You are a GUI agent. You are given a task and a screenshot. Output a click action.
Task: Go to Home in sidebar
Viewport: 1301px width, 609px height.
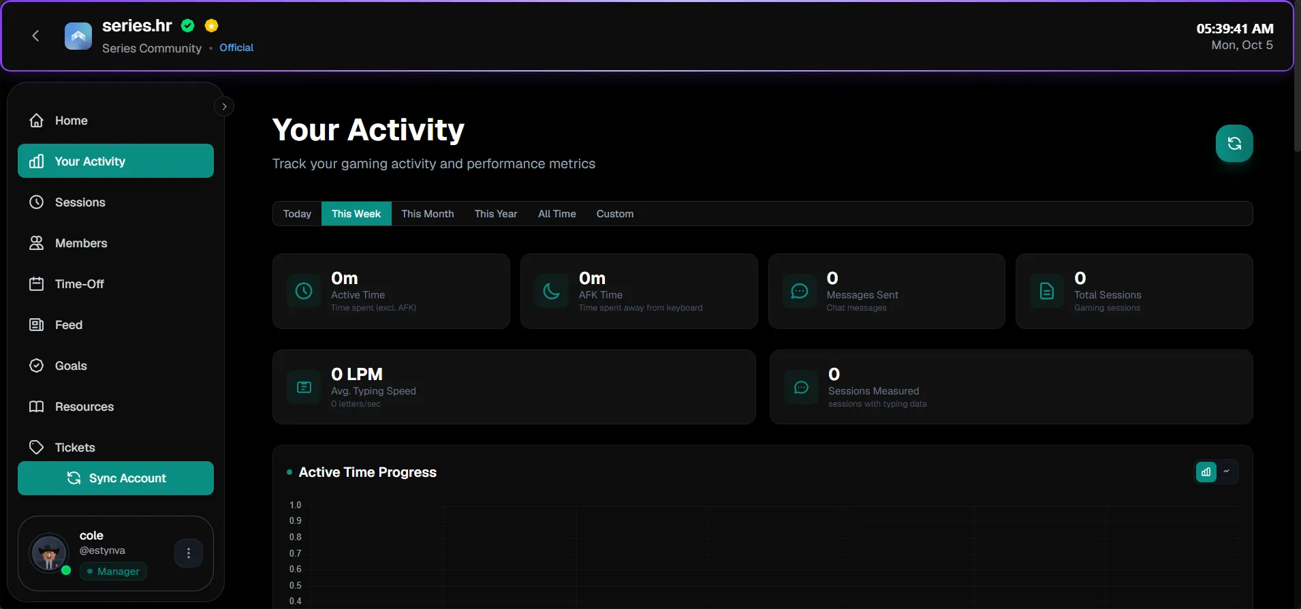pos(116,121)
